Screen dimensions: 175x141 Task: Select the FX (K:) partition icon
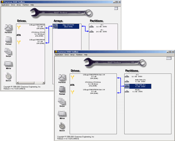coord(127,91)
